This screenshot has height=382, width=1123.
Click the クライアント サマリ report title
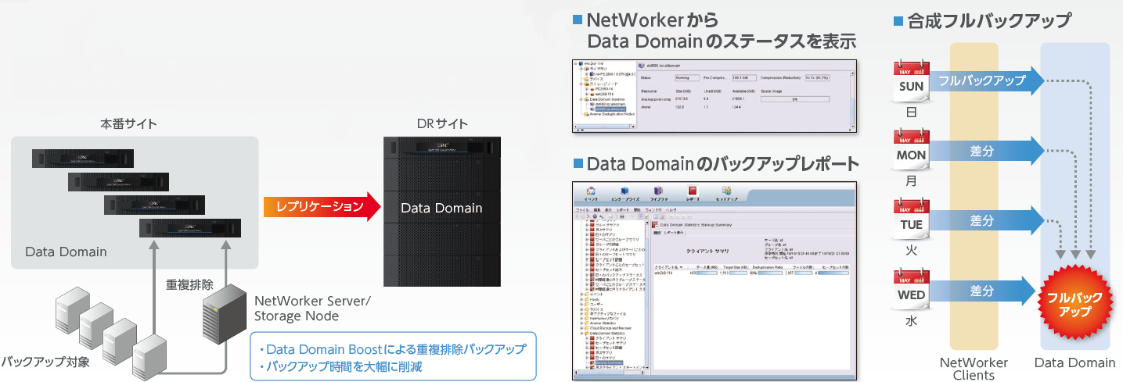point(707,252)
